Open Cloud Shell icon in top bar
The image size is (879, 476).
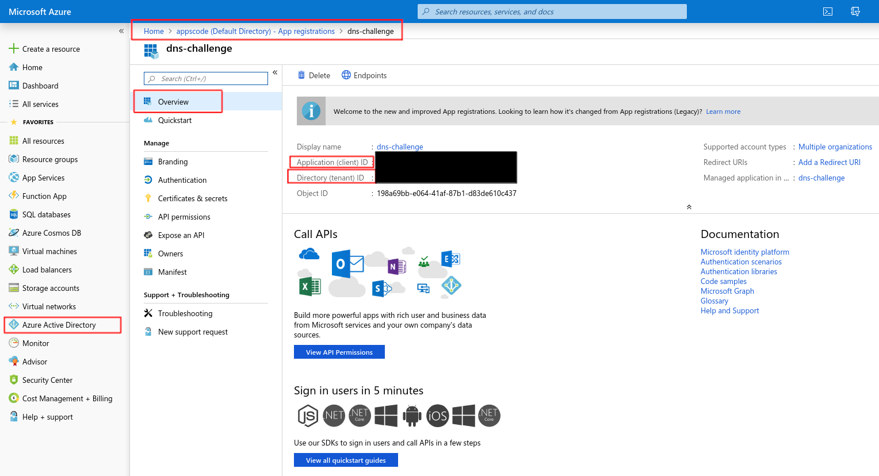pyautogui.click(x=828, y=11)
